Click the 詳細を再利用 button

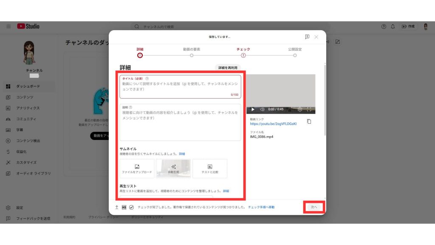[228, 68]
